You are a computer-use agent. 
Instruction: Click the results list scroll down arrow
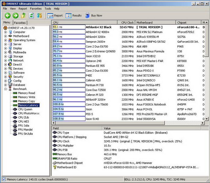pyautogui.click(x=207, y=119)
